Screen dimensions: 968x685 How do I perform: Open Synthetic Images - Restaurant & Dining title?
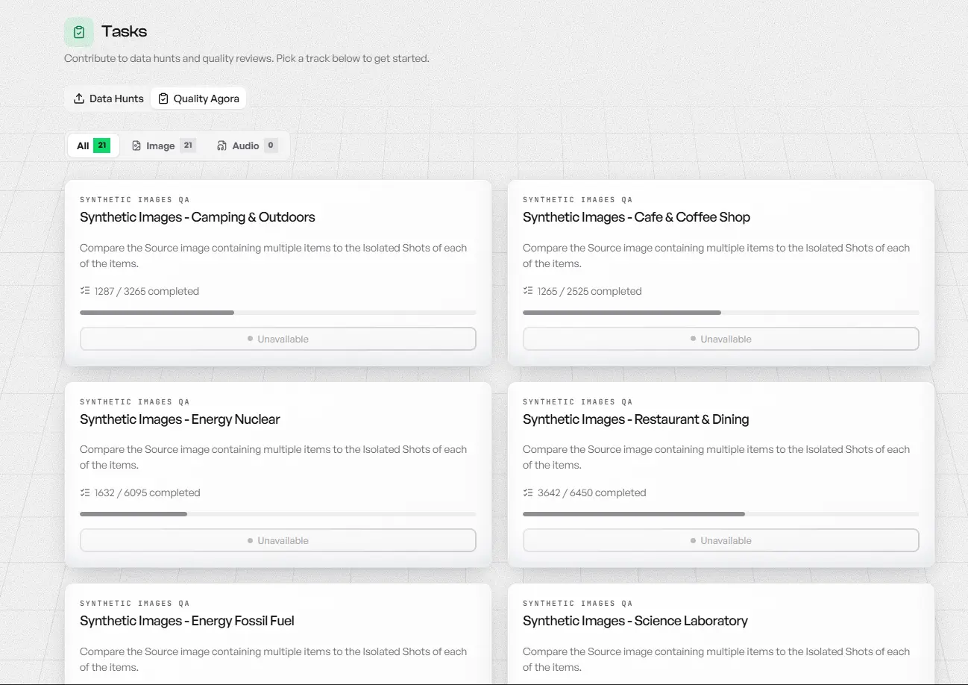635,419
